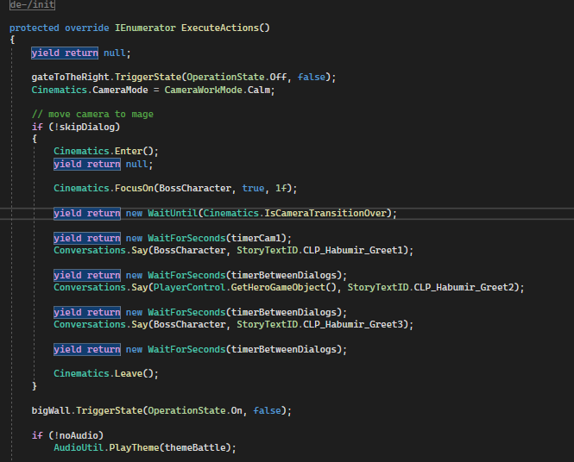Click the Cinematics.Enter() call

106,151
